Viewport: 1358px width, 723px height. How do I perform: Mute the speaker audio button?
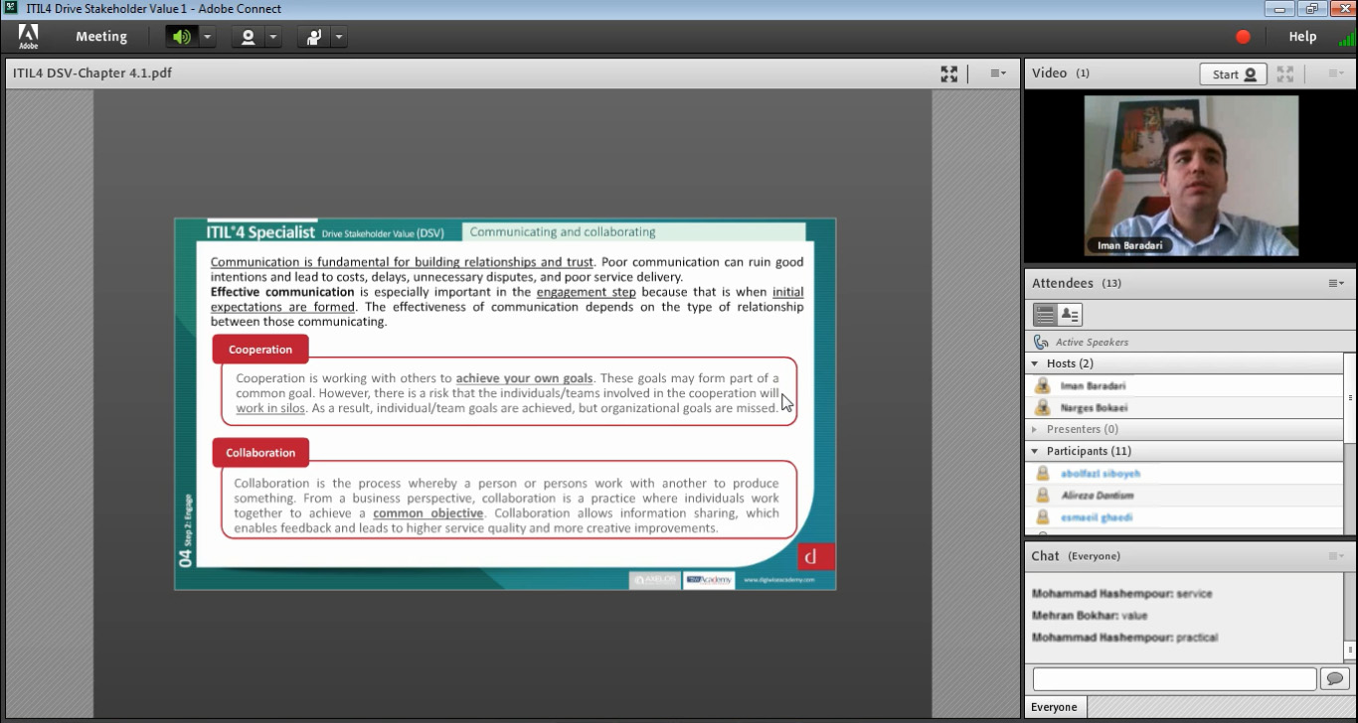(181, 37)
